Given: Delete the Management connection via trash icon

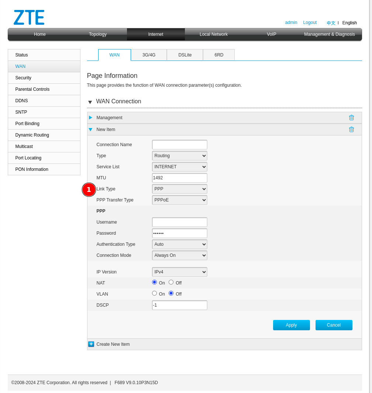Looking at the screenshot, I should pyautogui.click(x=351, y=118).
